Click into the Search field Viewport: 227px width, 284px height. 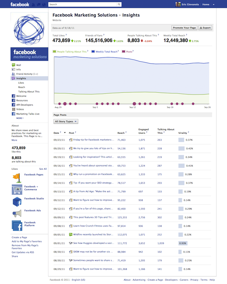coord(82,4)
